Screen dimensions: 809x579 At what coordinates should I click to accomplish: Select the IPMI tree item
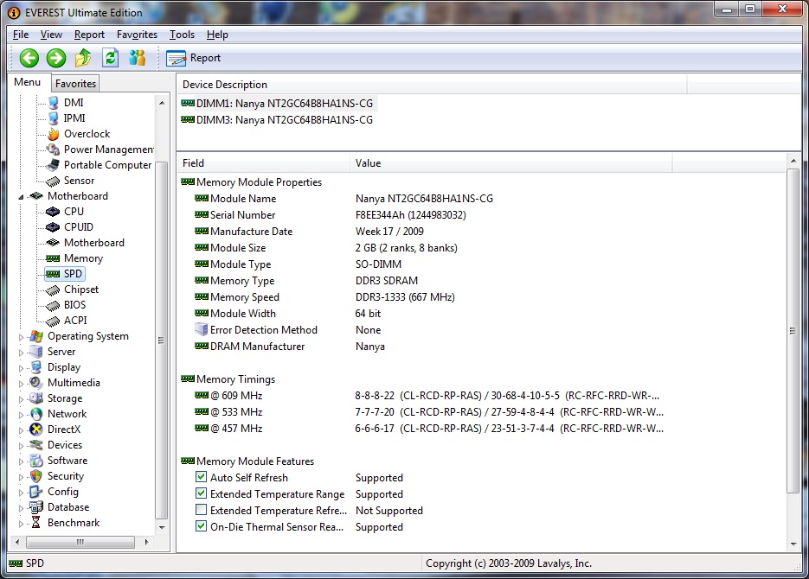(74, 118)
